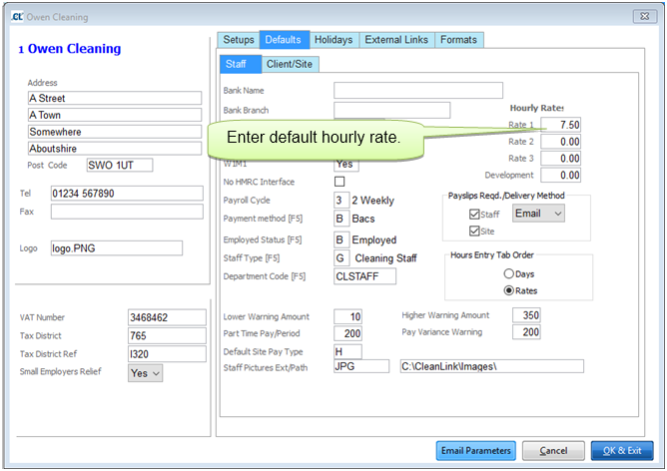
Task: Click the Staff Pictures extension field JPG
Action: coord(361,366)
